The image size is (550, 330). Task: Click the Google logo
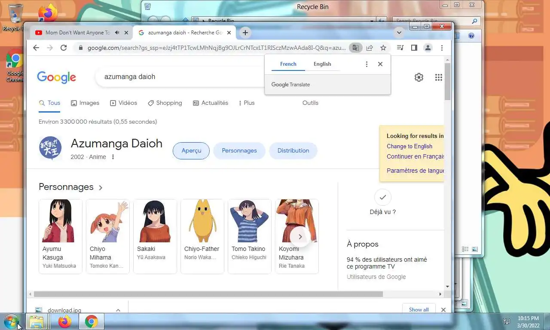(56, 77)
